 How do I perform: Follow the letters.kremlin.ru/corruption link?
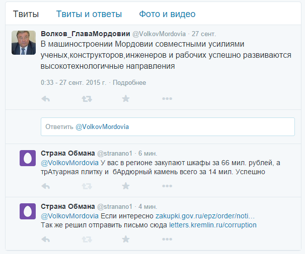(x=213, y=225)
